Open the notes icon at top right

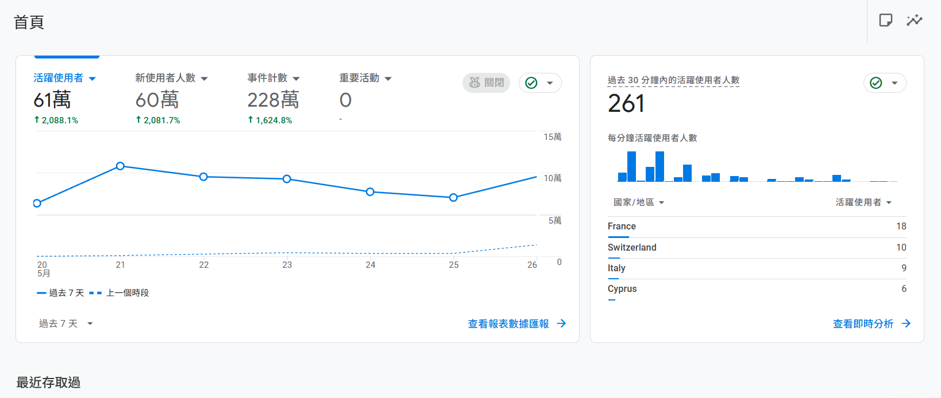point(885,21)
